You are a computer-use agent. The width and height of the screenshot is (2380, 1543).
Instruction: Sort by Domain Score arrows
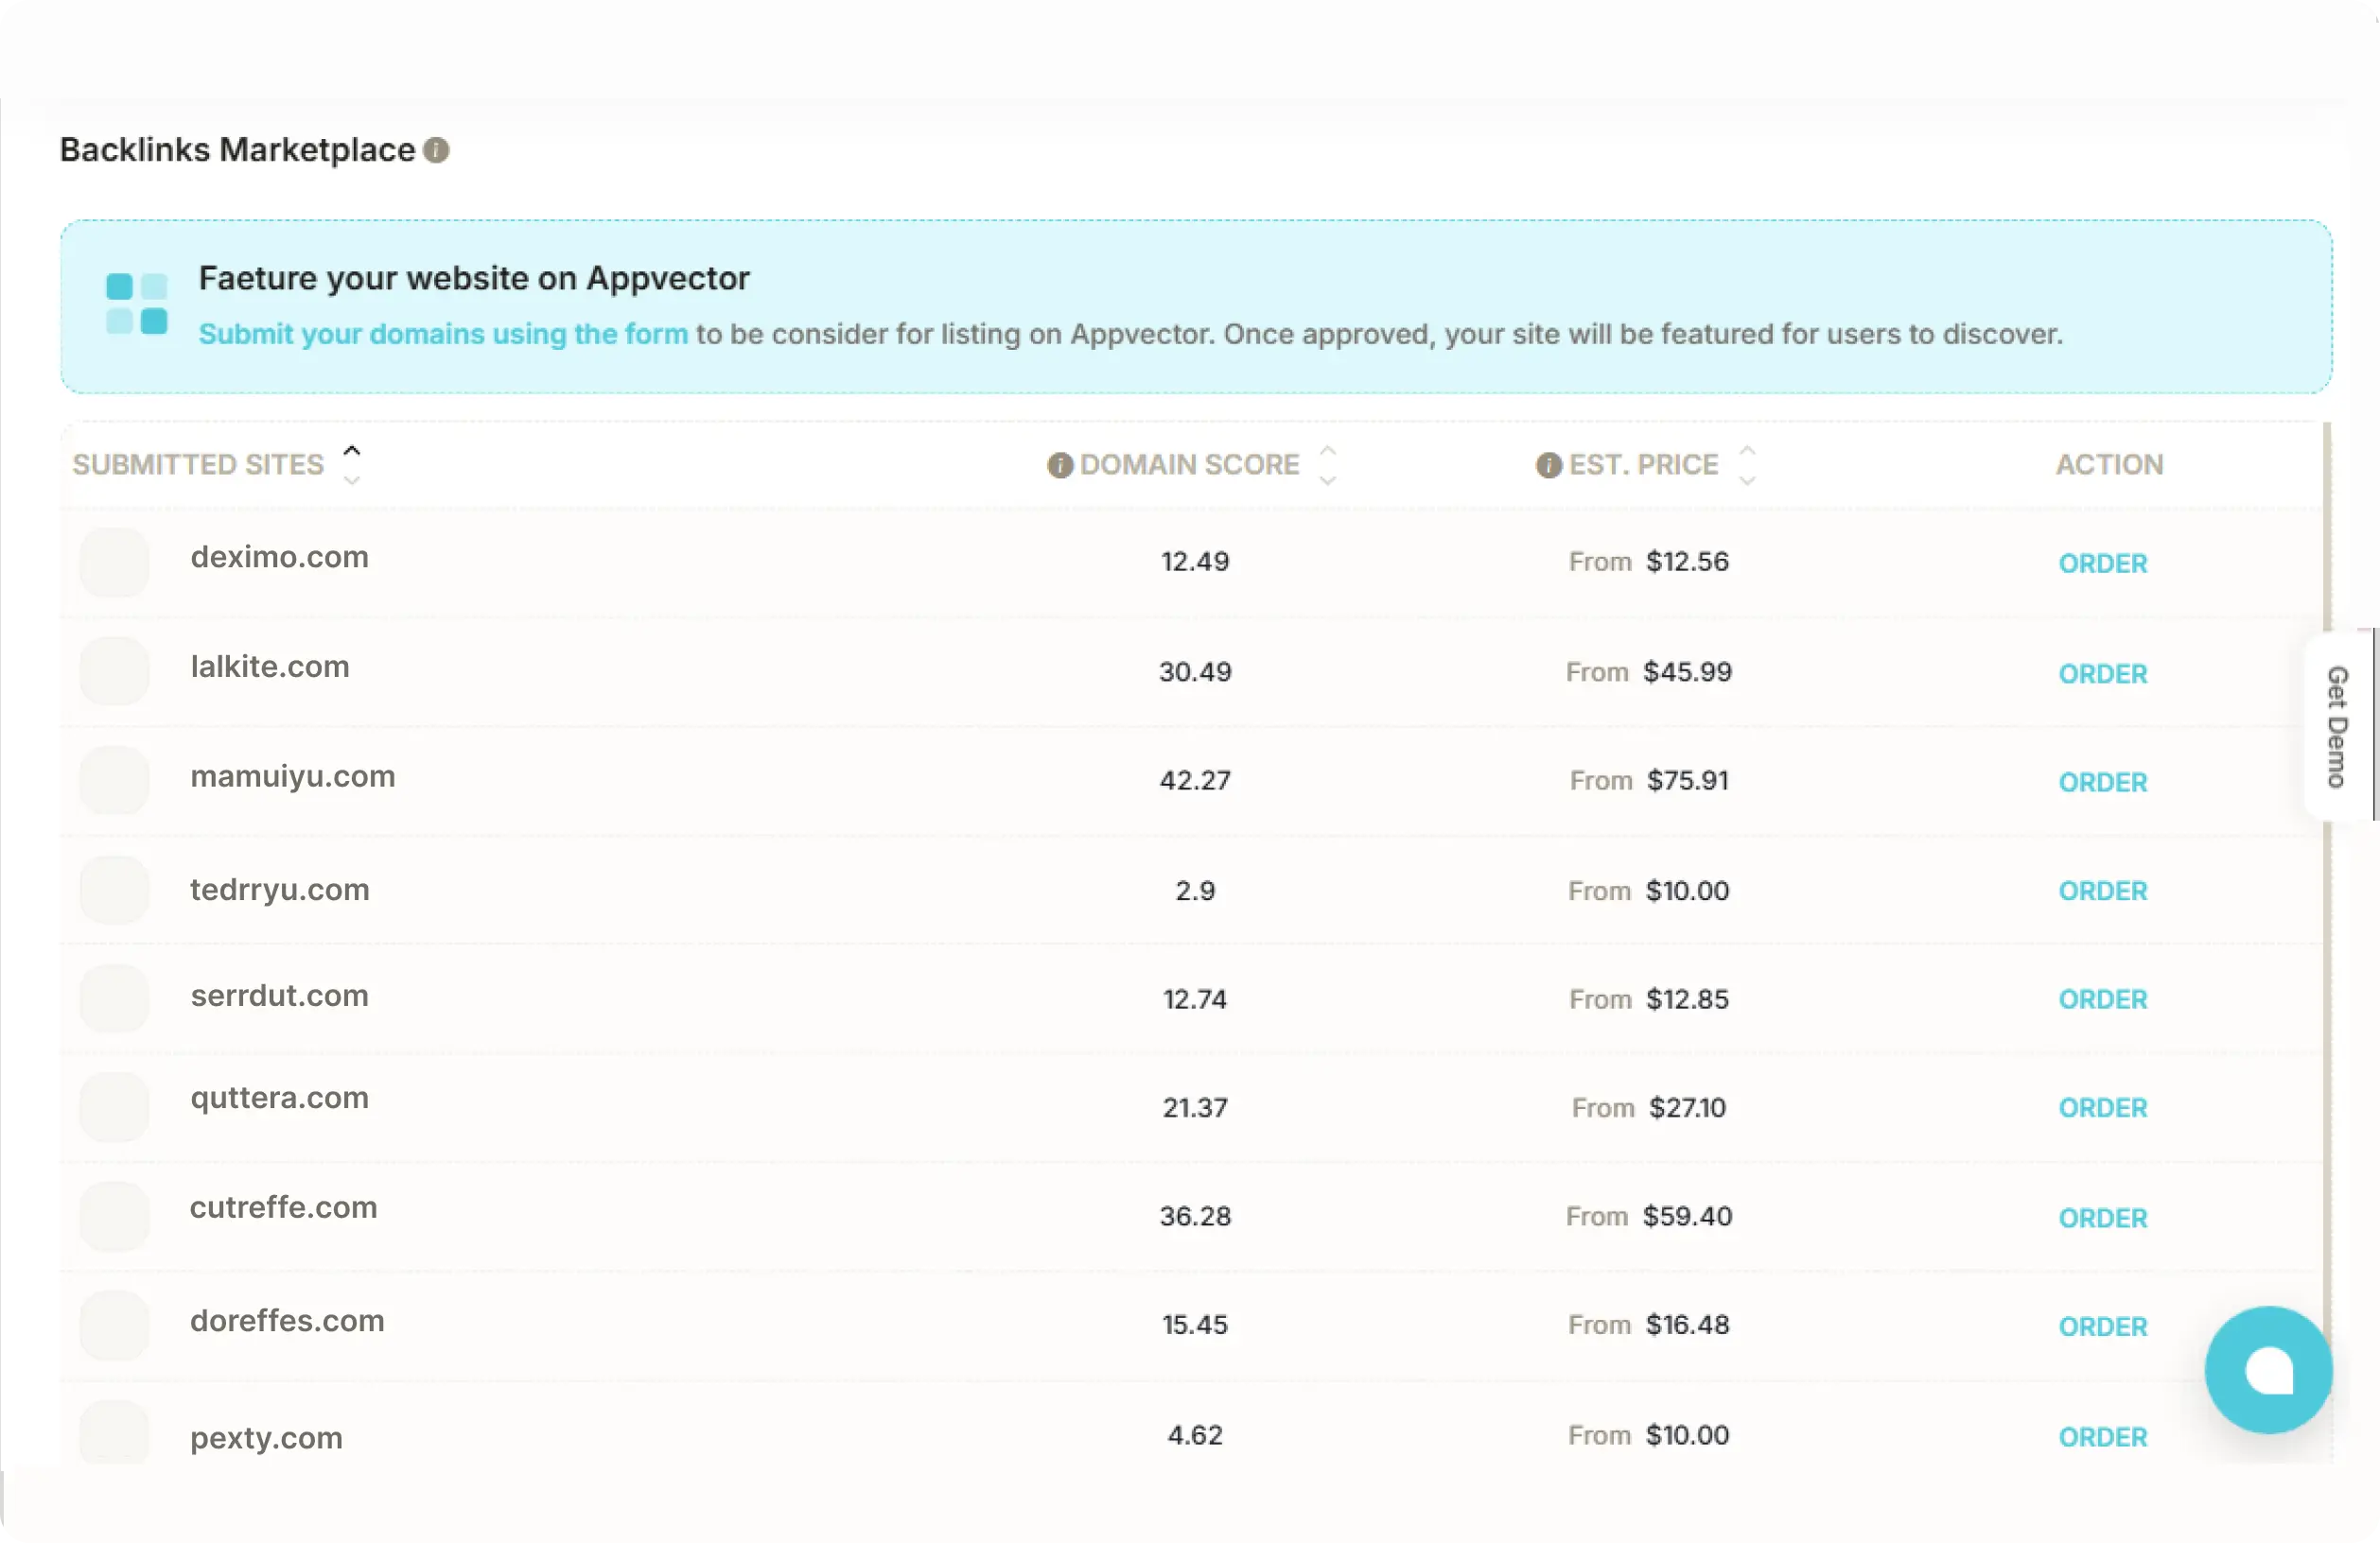(x=1328, y=465)
